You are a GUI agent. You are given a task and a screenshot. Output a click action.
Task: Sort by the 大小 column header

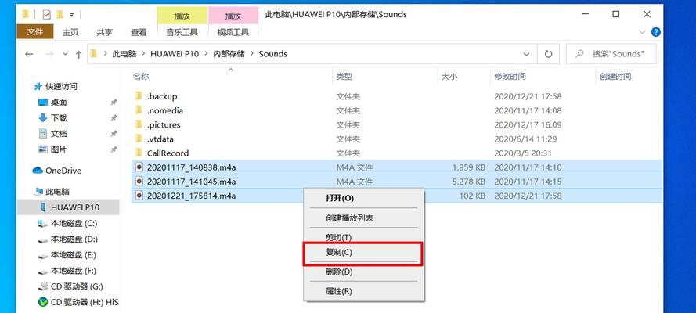coord(449,77)
